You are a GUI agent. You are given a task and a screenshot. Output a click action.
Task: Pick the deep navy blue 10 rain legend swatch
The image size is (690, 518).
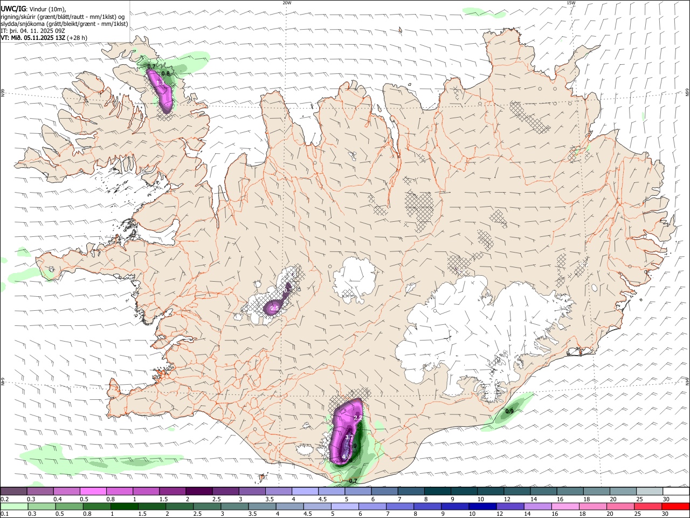(x=482, y=506)
